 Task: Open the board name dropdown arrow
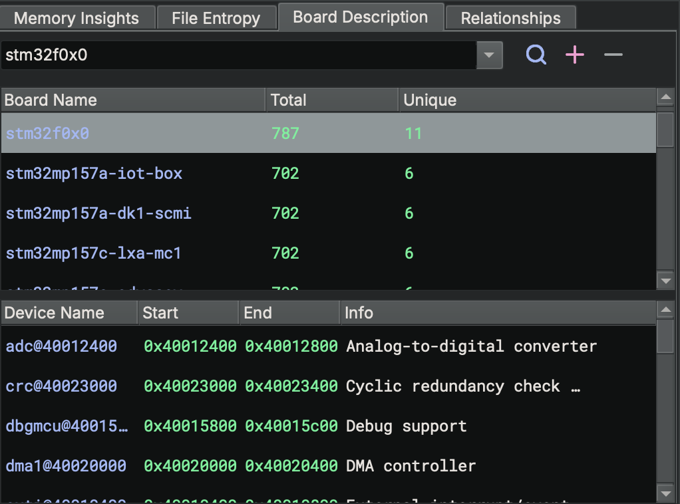coord(489,55)
